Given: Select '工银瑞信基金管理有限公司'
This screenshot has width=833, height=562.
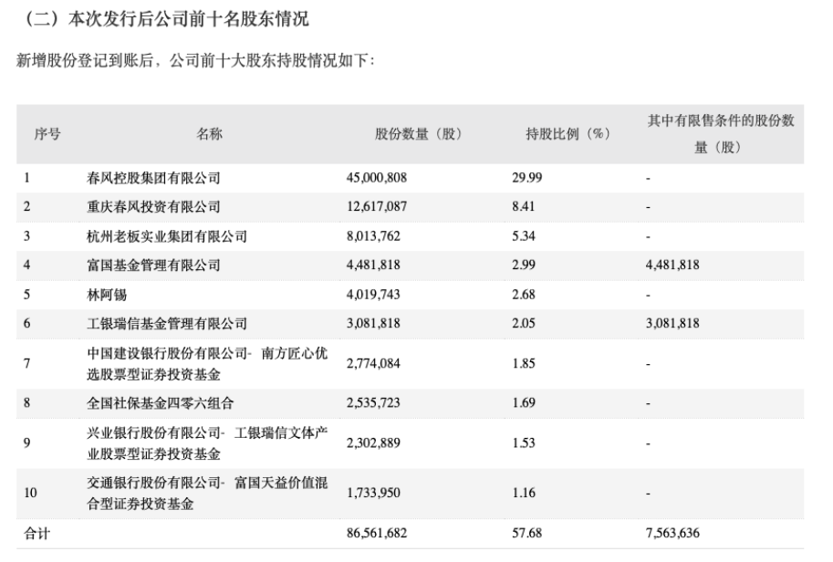Looking at the screenshot, I should [x=167, y=324].
